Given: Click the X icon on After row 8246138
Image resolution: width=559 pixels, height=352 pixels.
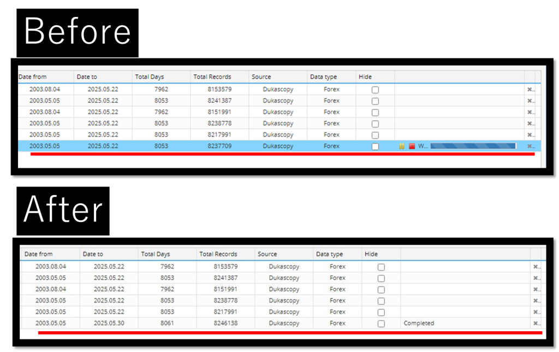Looking at the screenshot, I should pyautogui.click(x=536, y=324).
